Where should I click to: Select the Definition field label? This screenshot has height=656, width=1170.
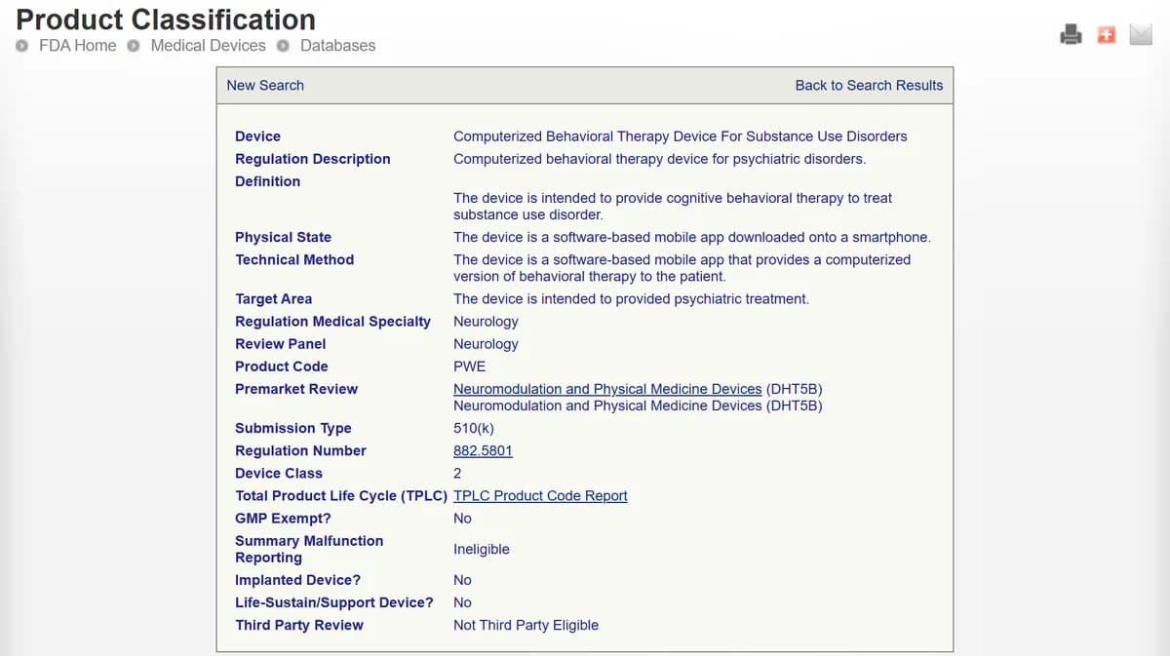pos(267,181)
